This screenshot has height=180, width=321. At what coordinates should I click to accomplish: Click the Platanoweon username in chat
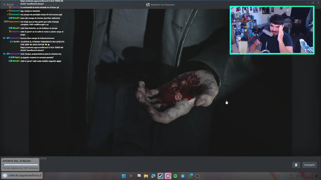(14, 22)
